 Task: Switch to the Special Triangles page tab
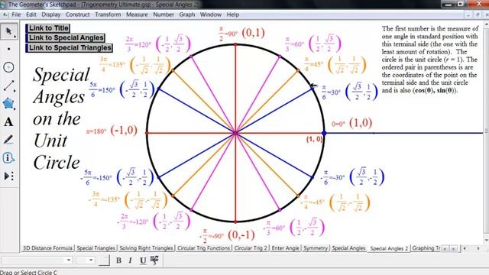[96, 248]
